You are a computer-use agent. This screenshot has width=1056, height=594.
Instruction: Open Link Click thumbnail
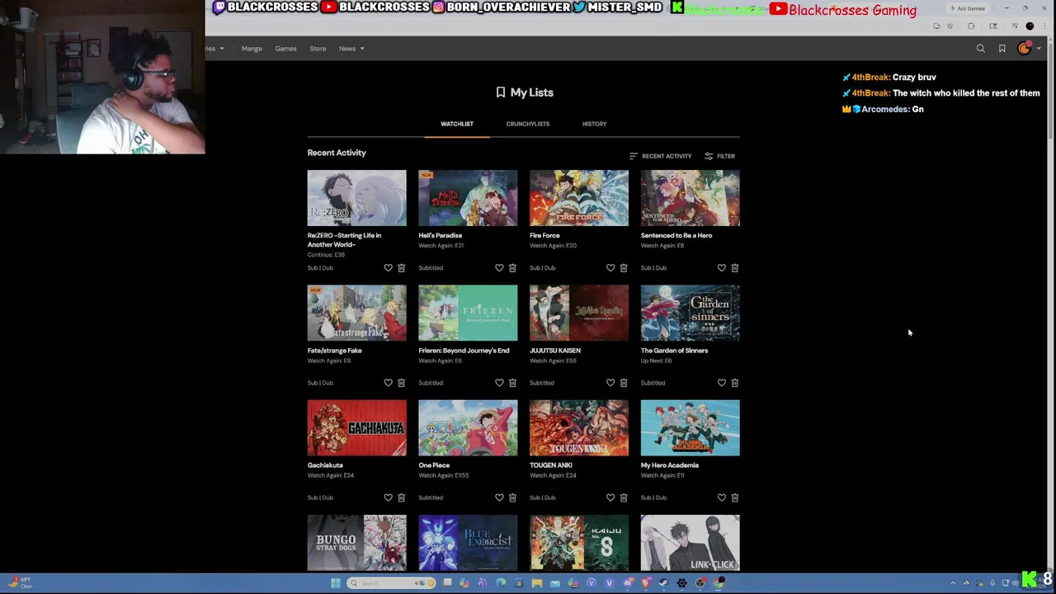tap(691, 543)
